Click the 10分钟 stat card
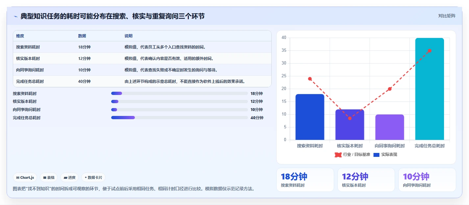The height and width of the screenshot is (205, 469). click(x=427, y=180)
